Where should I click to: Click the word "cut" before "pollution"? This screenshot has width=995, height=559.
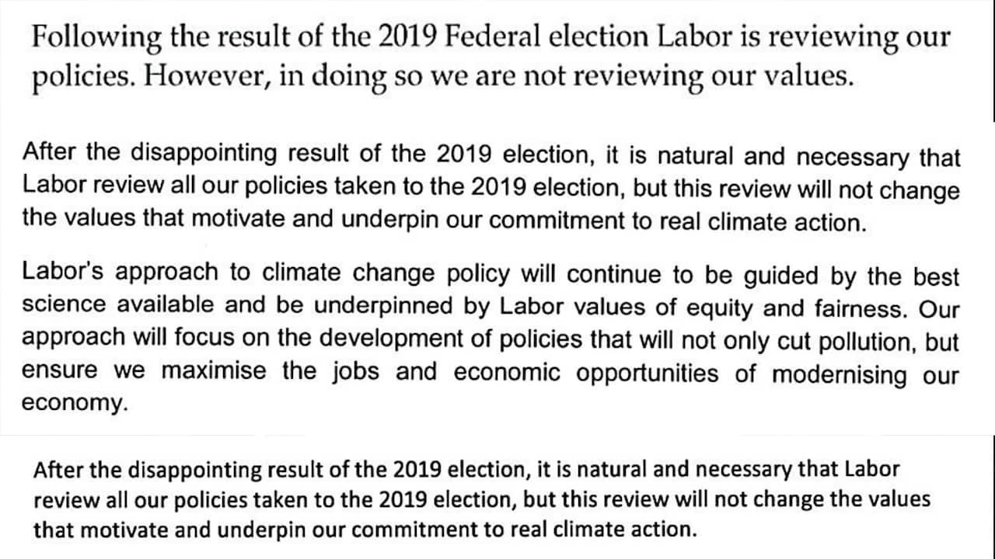tap(776, 342)
